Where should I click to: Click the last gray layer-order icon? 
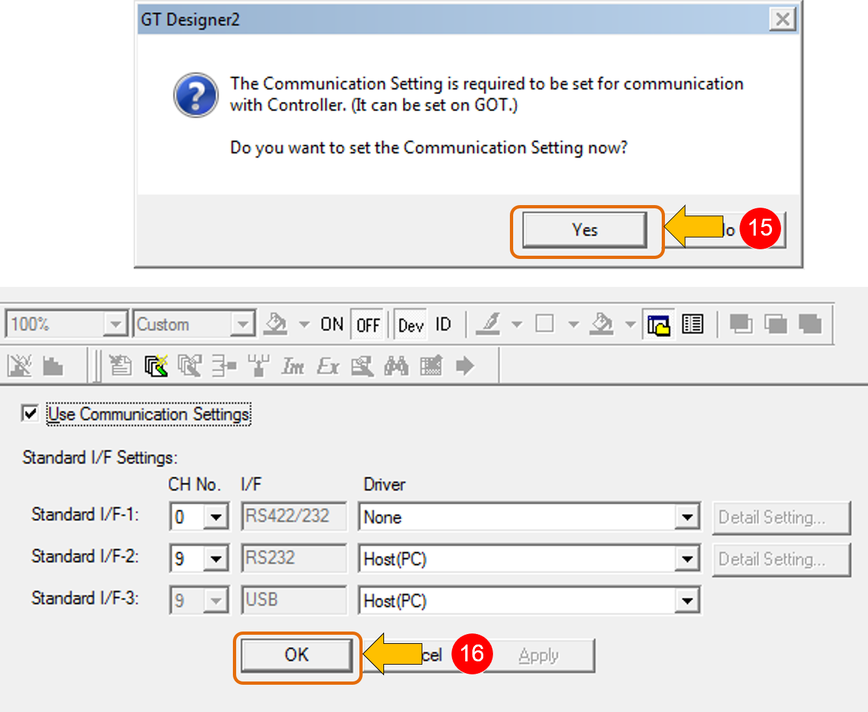pos(810,324)
